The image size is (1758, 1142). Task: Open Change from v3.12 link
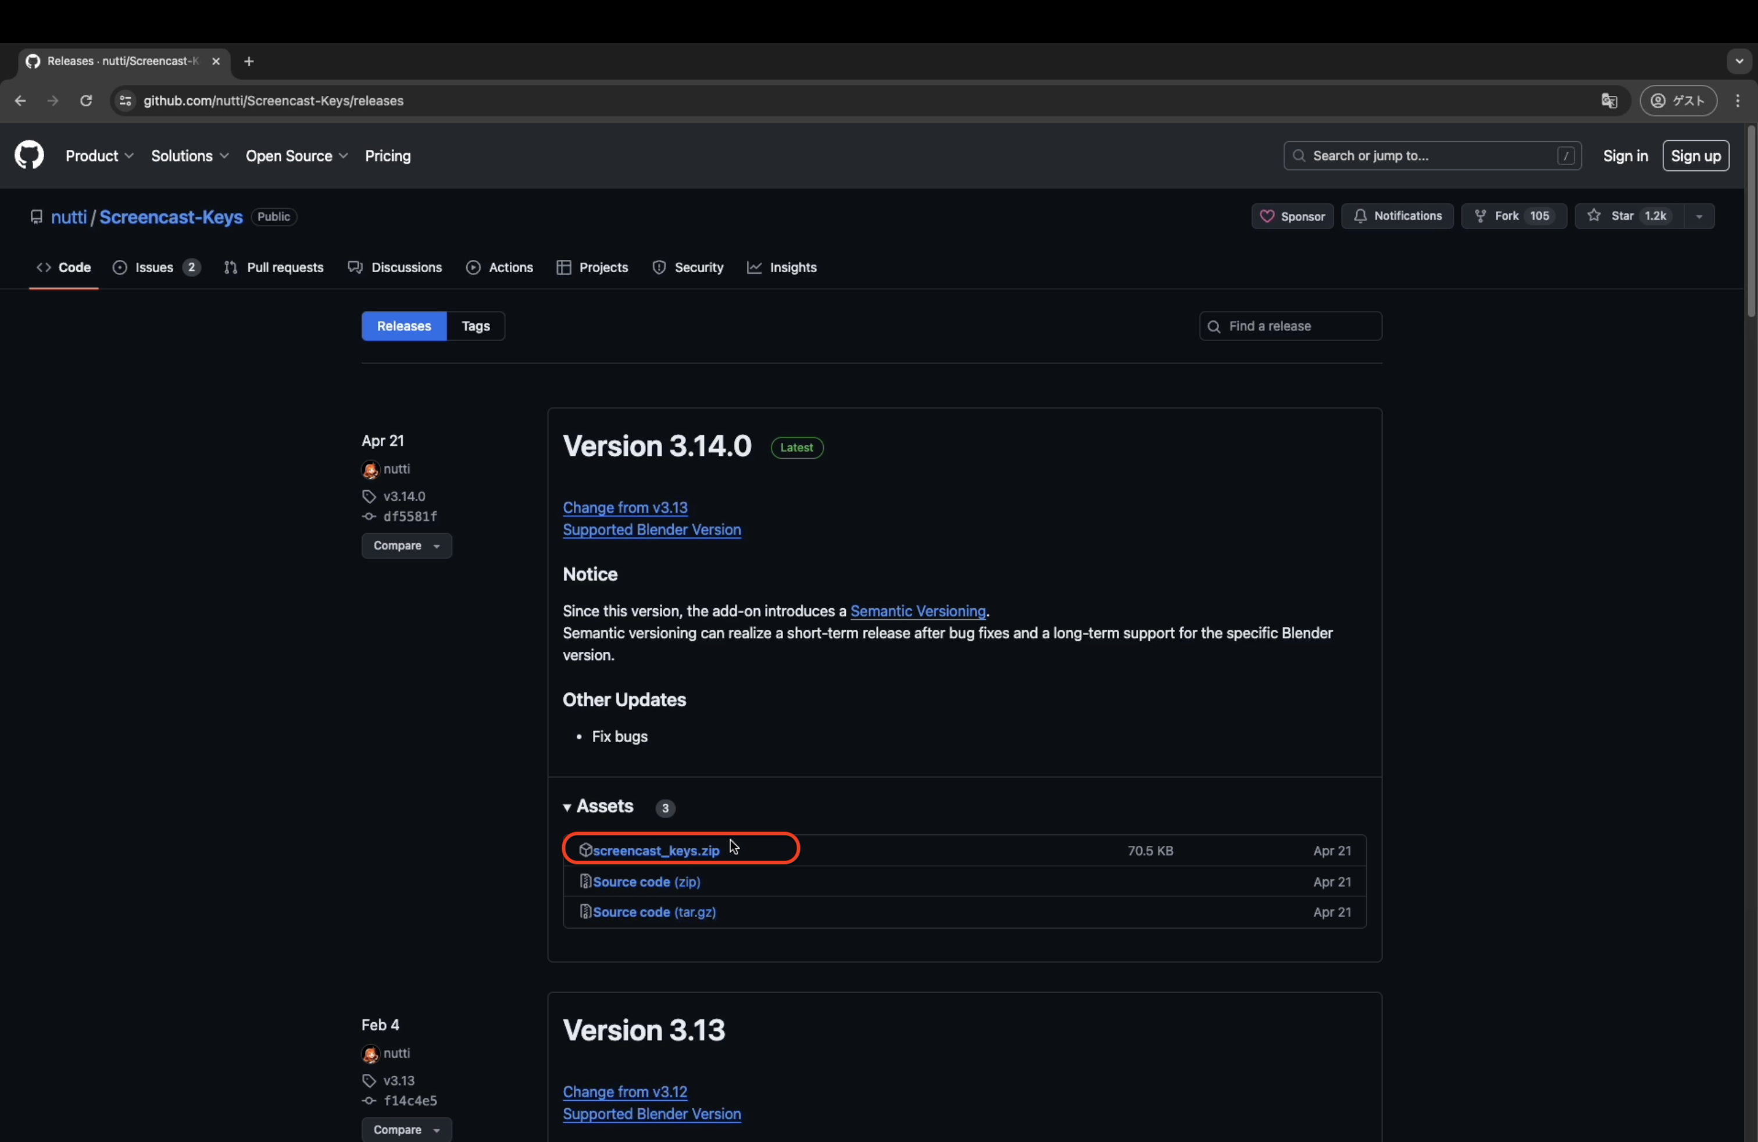click(x=625, y=1092)
